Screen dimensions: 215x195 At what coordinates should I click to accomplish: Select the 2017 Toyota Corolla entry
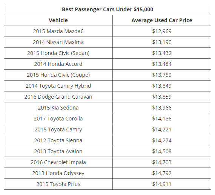click(x=58, y=119)
